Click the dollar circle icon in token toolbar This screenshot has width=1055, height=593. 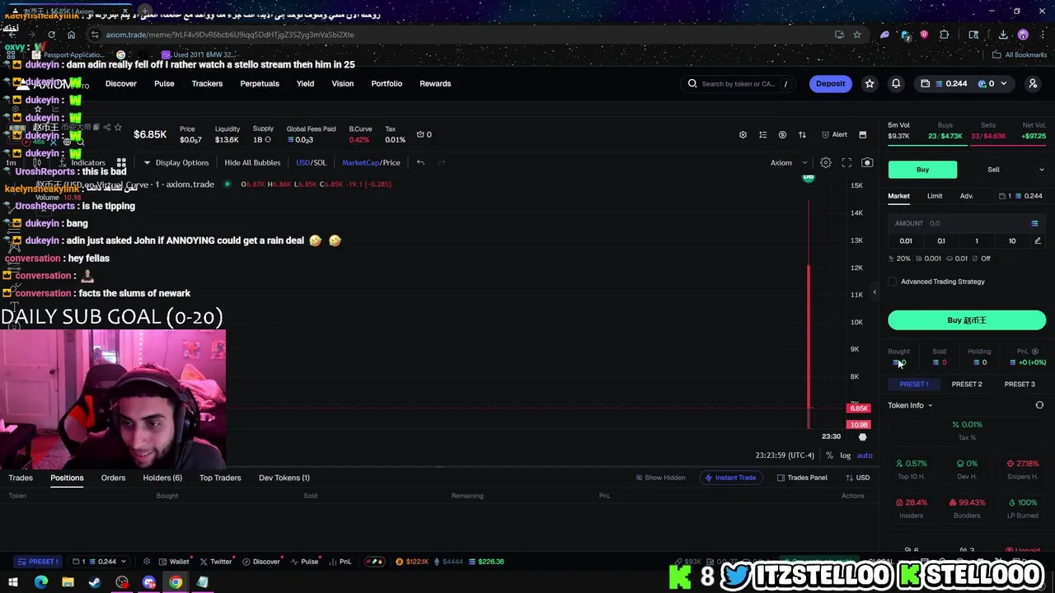(782, 134)
